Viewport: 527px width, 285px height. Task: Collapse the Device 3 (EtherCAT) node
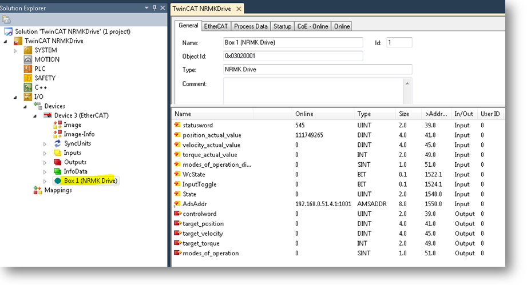point(35,116)
